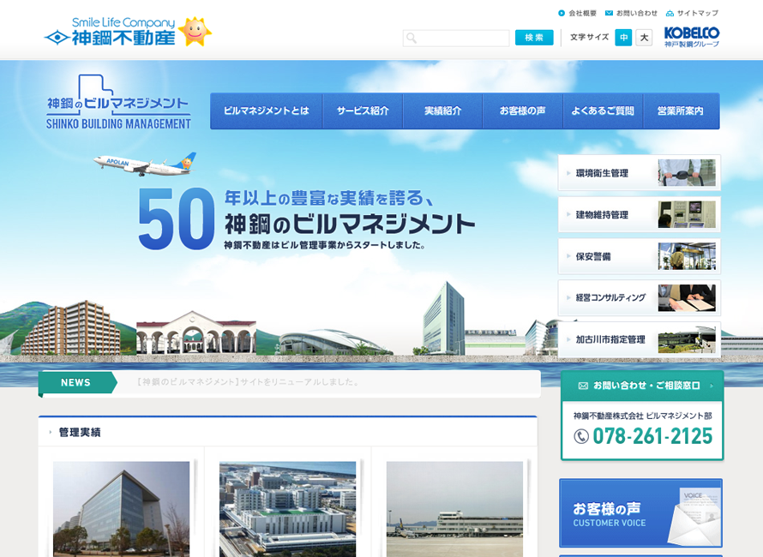This screenshot has width=763, height=557.
Task: Open the お問い合わせ・ご相談窓口 banner
Action: click(642, 386)
